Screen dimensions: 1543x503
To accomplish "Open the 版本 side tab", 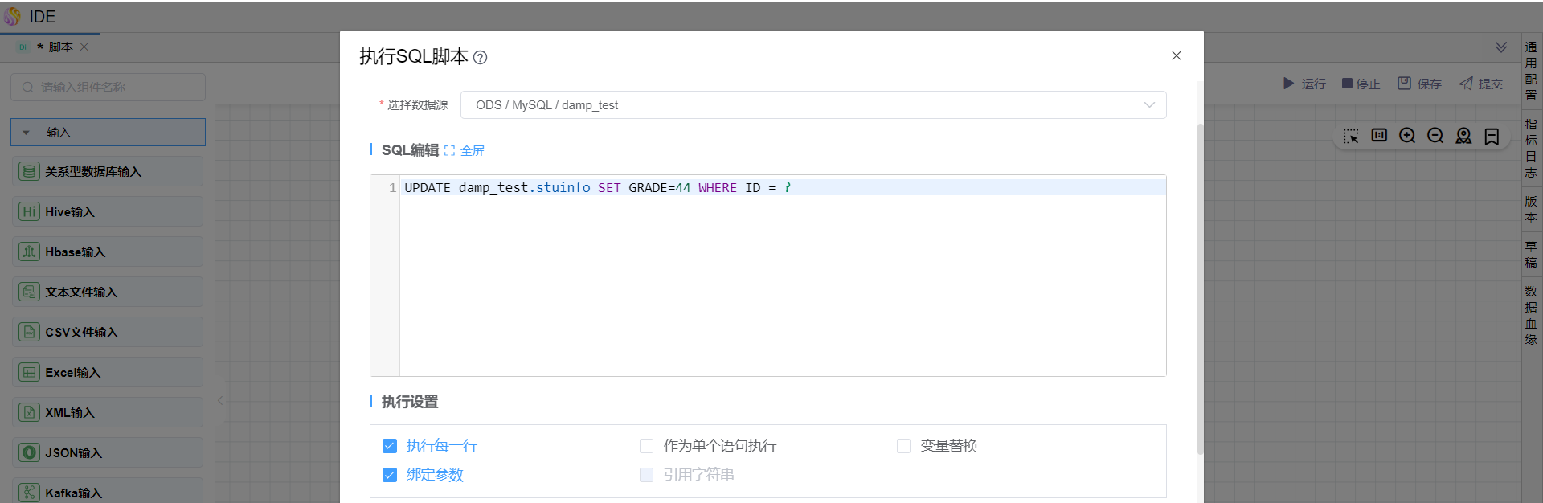I will point(1531,209).
